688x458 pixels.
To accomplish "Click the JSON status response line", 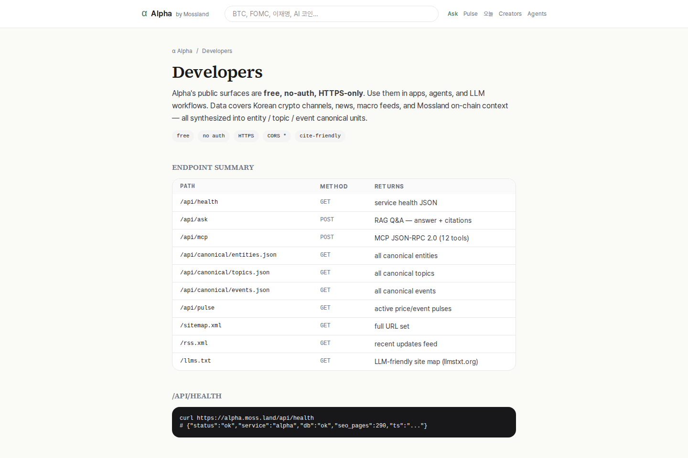I will point(303,426).
